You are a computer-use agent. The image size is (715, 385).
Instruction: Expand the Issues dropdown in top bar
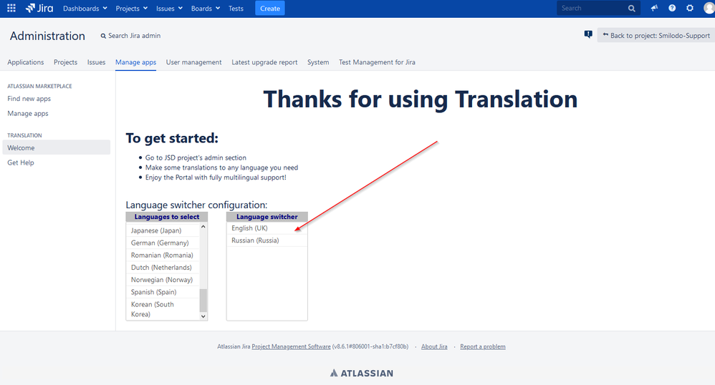click(x=169, y=8)
